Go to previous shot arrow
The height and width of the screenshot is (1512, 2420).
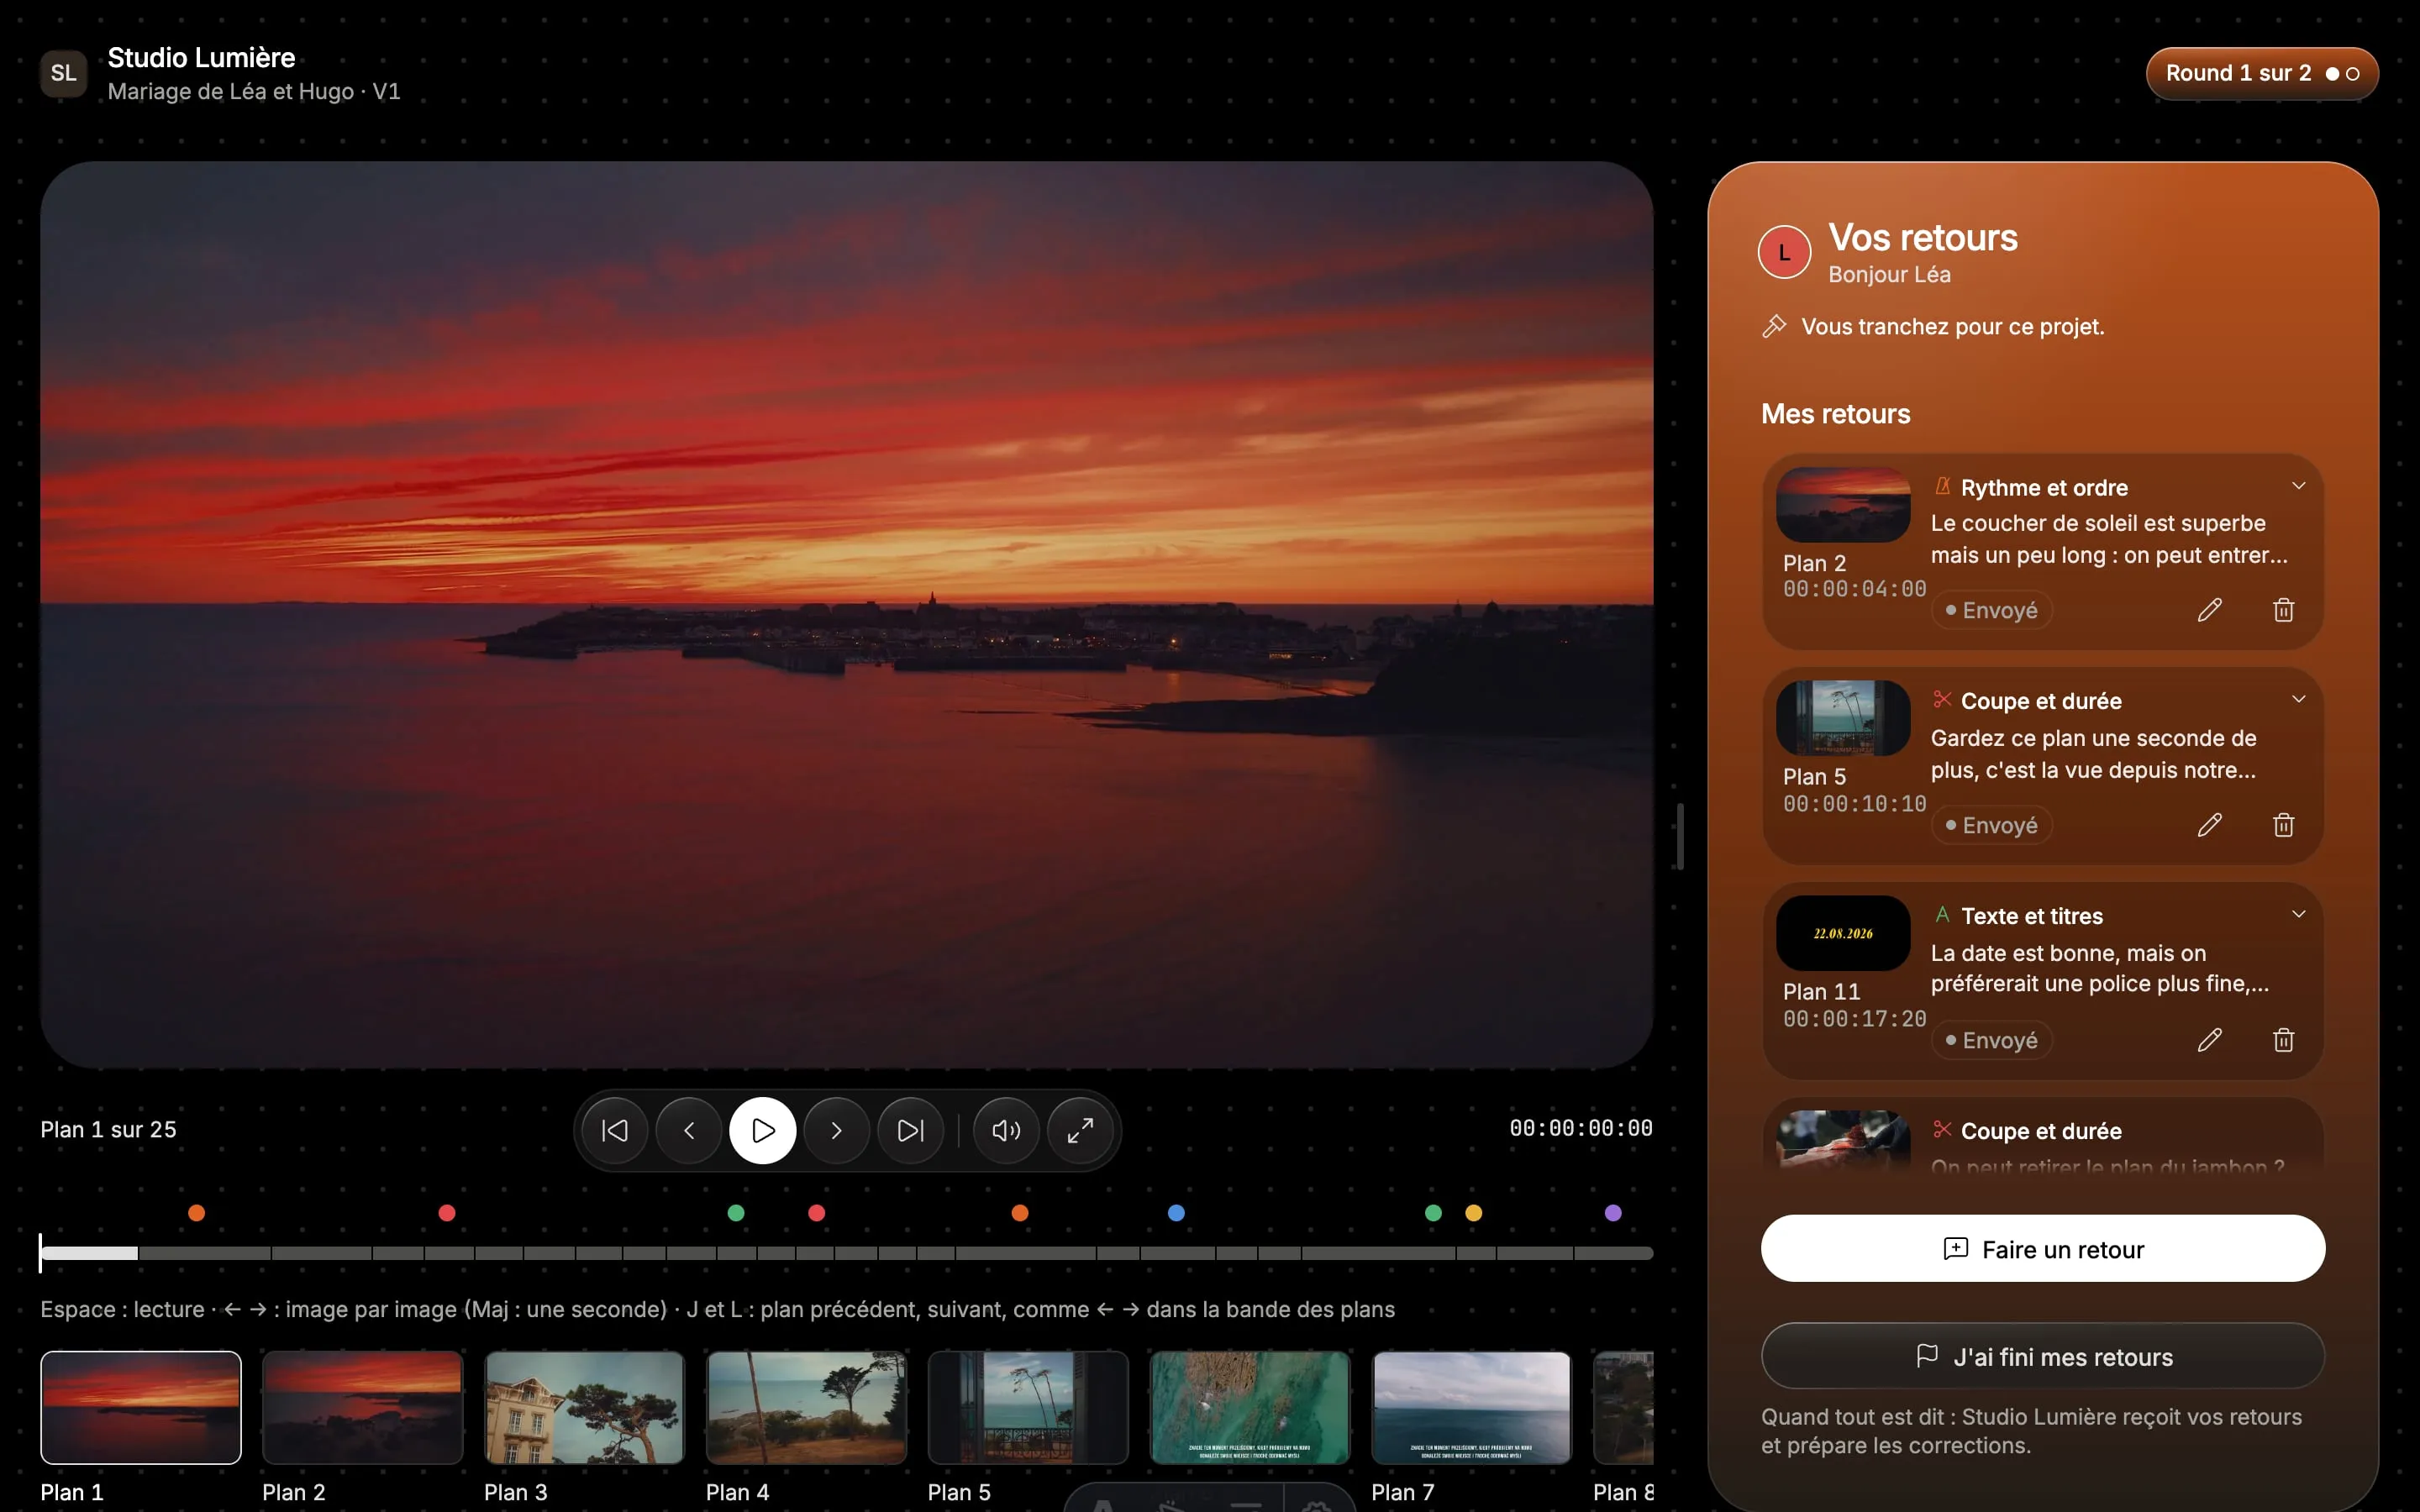pos(688,1130)
